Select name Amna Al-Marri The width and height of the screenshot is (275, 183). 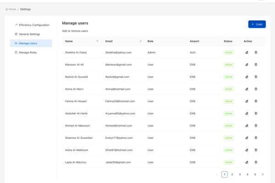click(74, 89)
